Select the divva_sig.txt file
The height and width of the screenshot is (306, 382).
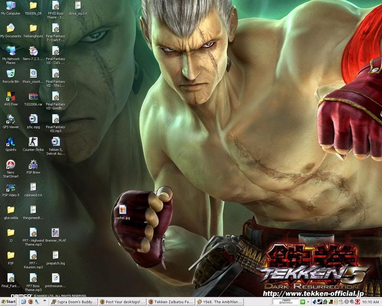click(x=78, y=8)
